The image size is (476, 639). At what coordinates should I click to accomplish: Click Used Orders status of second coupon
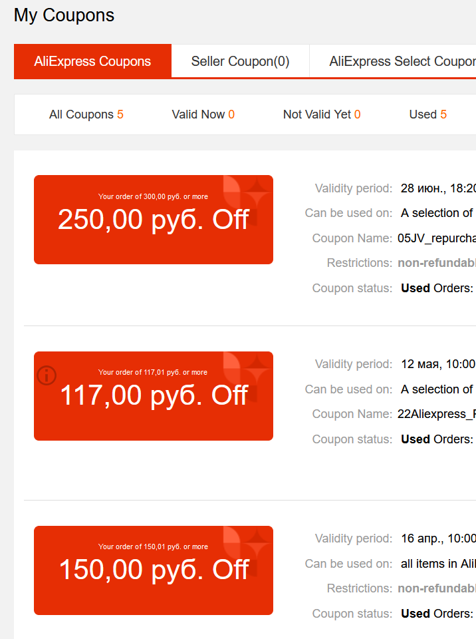tap(437, 439)
